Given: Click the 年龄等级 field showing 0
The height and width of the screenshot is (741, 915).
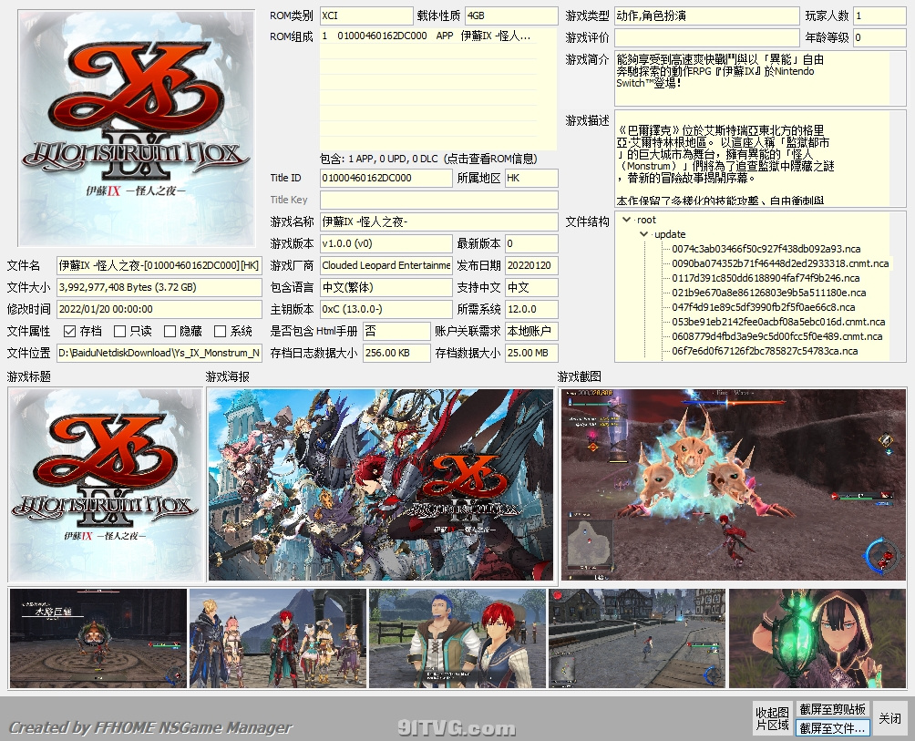Looking at the screenshot, I should (x=879, y=37).
